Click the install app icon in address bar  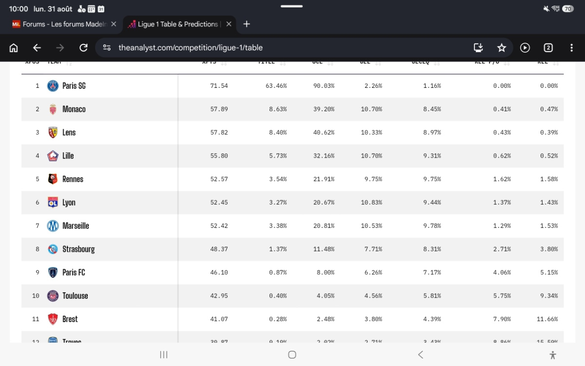[x=478, y=48]
